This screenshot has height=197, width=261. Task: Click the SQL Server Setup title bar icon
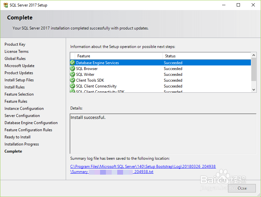coord(6,5)
